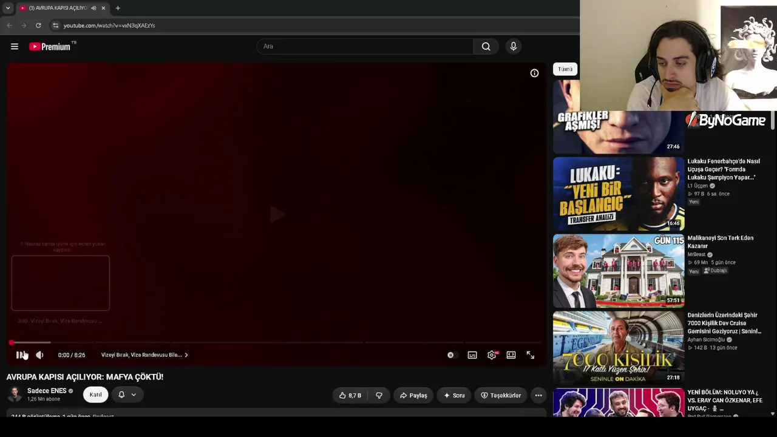
Task: Click the Dublajlı badge on MrBeast video
Action: [x=716, y=271]
